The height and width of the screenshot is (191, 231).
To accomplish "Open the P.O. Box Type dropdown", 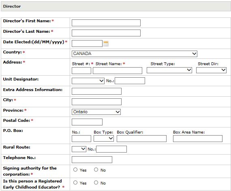I will click(x=104, y=138).
